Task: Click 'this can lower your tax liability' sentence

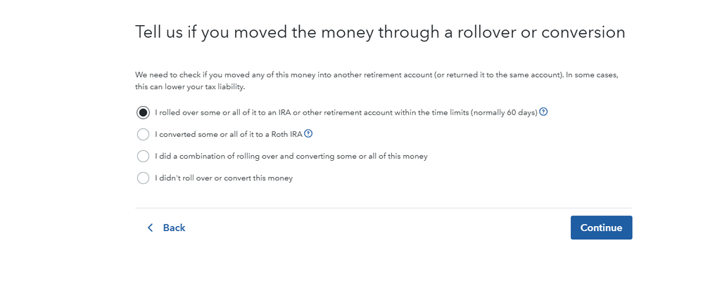Action: tap(190, 87)
